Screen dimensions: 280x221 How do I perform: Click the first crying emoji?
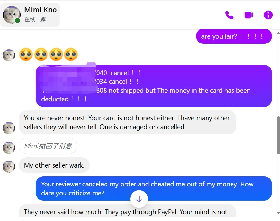click(x=26, y=54)
